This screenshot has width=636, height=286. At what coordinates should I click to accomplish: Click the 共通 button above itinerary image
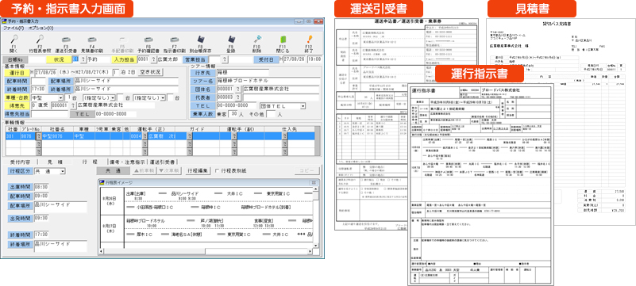[x=114, y=170]
